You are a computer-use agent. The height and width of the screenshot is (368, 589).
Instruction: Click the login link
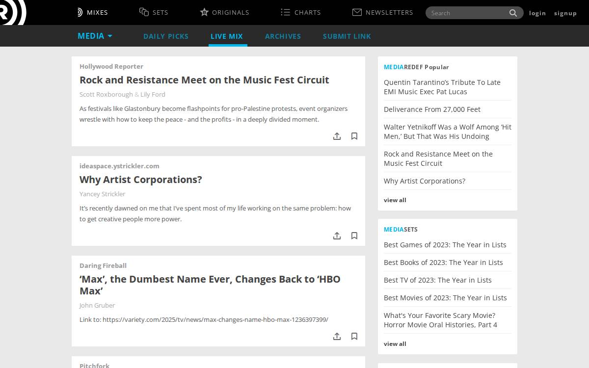click(537, 13)
